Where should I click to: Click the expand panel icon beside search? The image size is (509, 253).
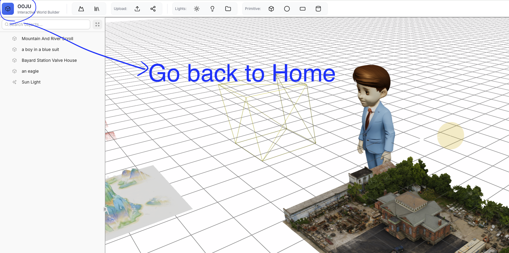pyautogui.click(x=97, y=24)
